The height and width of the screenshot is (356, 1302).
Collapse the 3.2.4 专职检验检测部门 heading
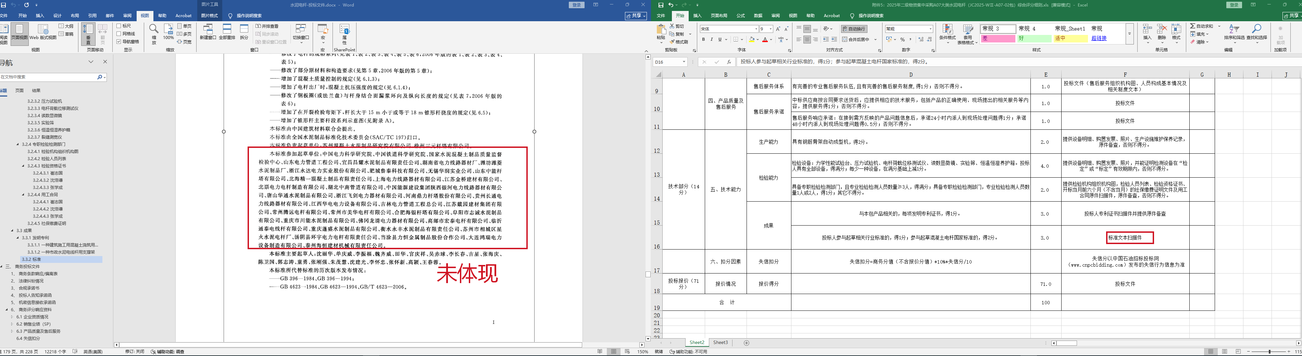point(18,144)
